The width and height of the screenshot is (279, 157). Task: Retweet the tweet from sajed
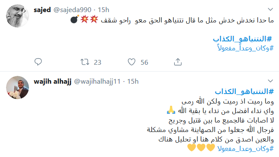[85, 62]
